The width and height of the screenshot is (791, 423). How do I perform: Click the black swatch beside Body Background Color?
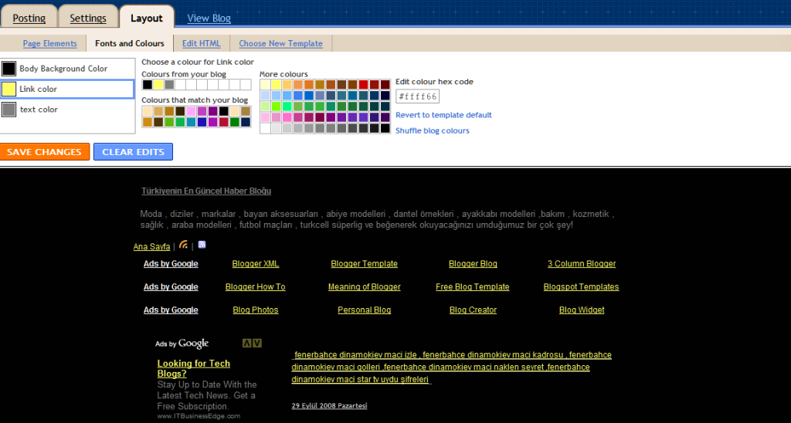(8, 69)
